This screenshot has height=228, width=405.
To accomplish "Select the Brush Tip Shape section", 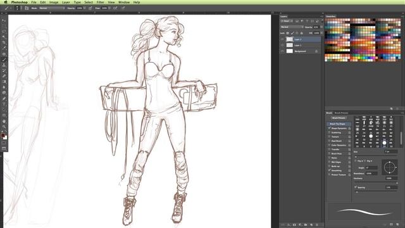I will (339, 124).
